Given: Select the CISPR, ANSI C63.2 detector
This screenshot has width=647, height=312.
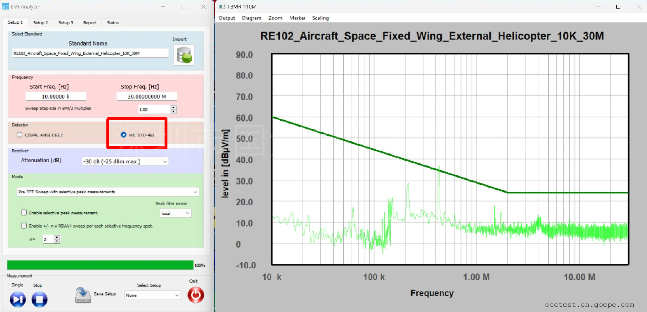Looking at the screenshot, I should [19, 135].
